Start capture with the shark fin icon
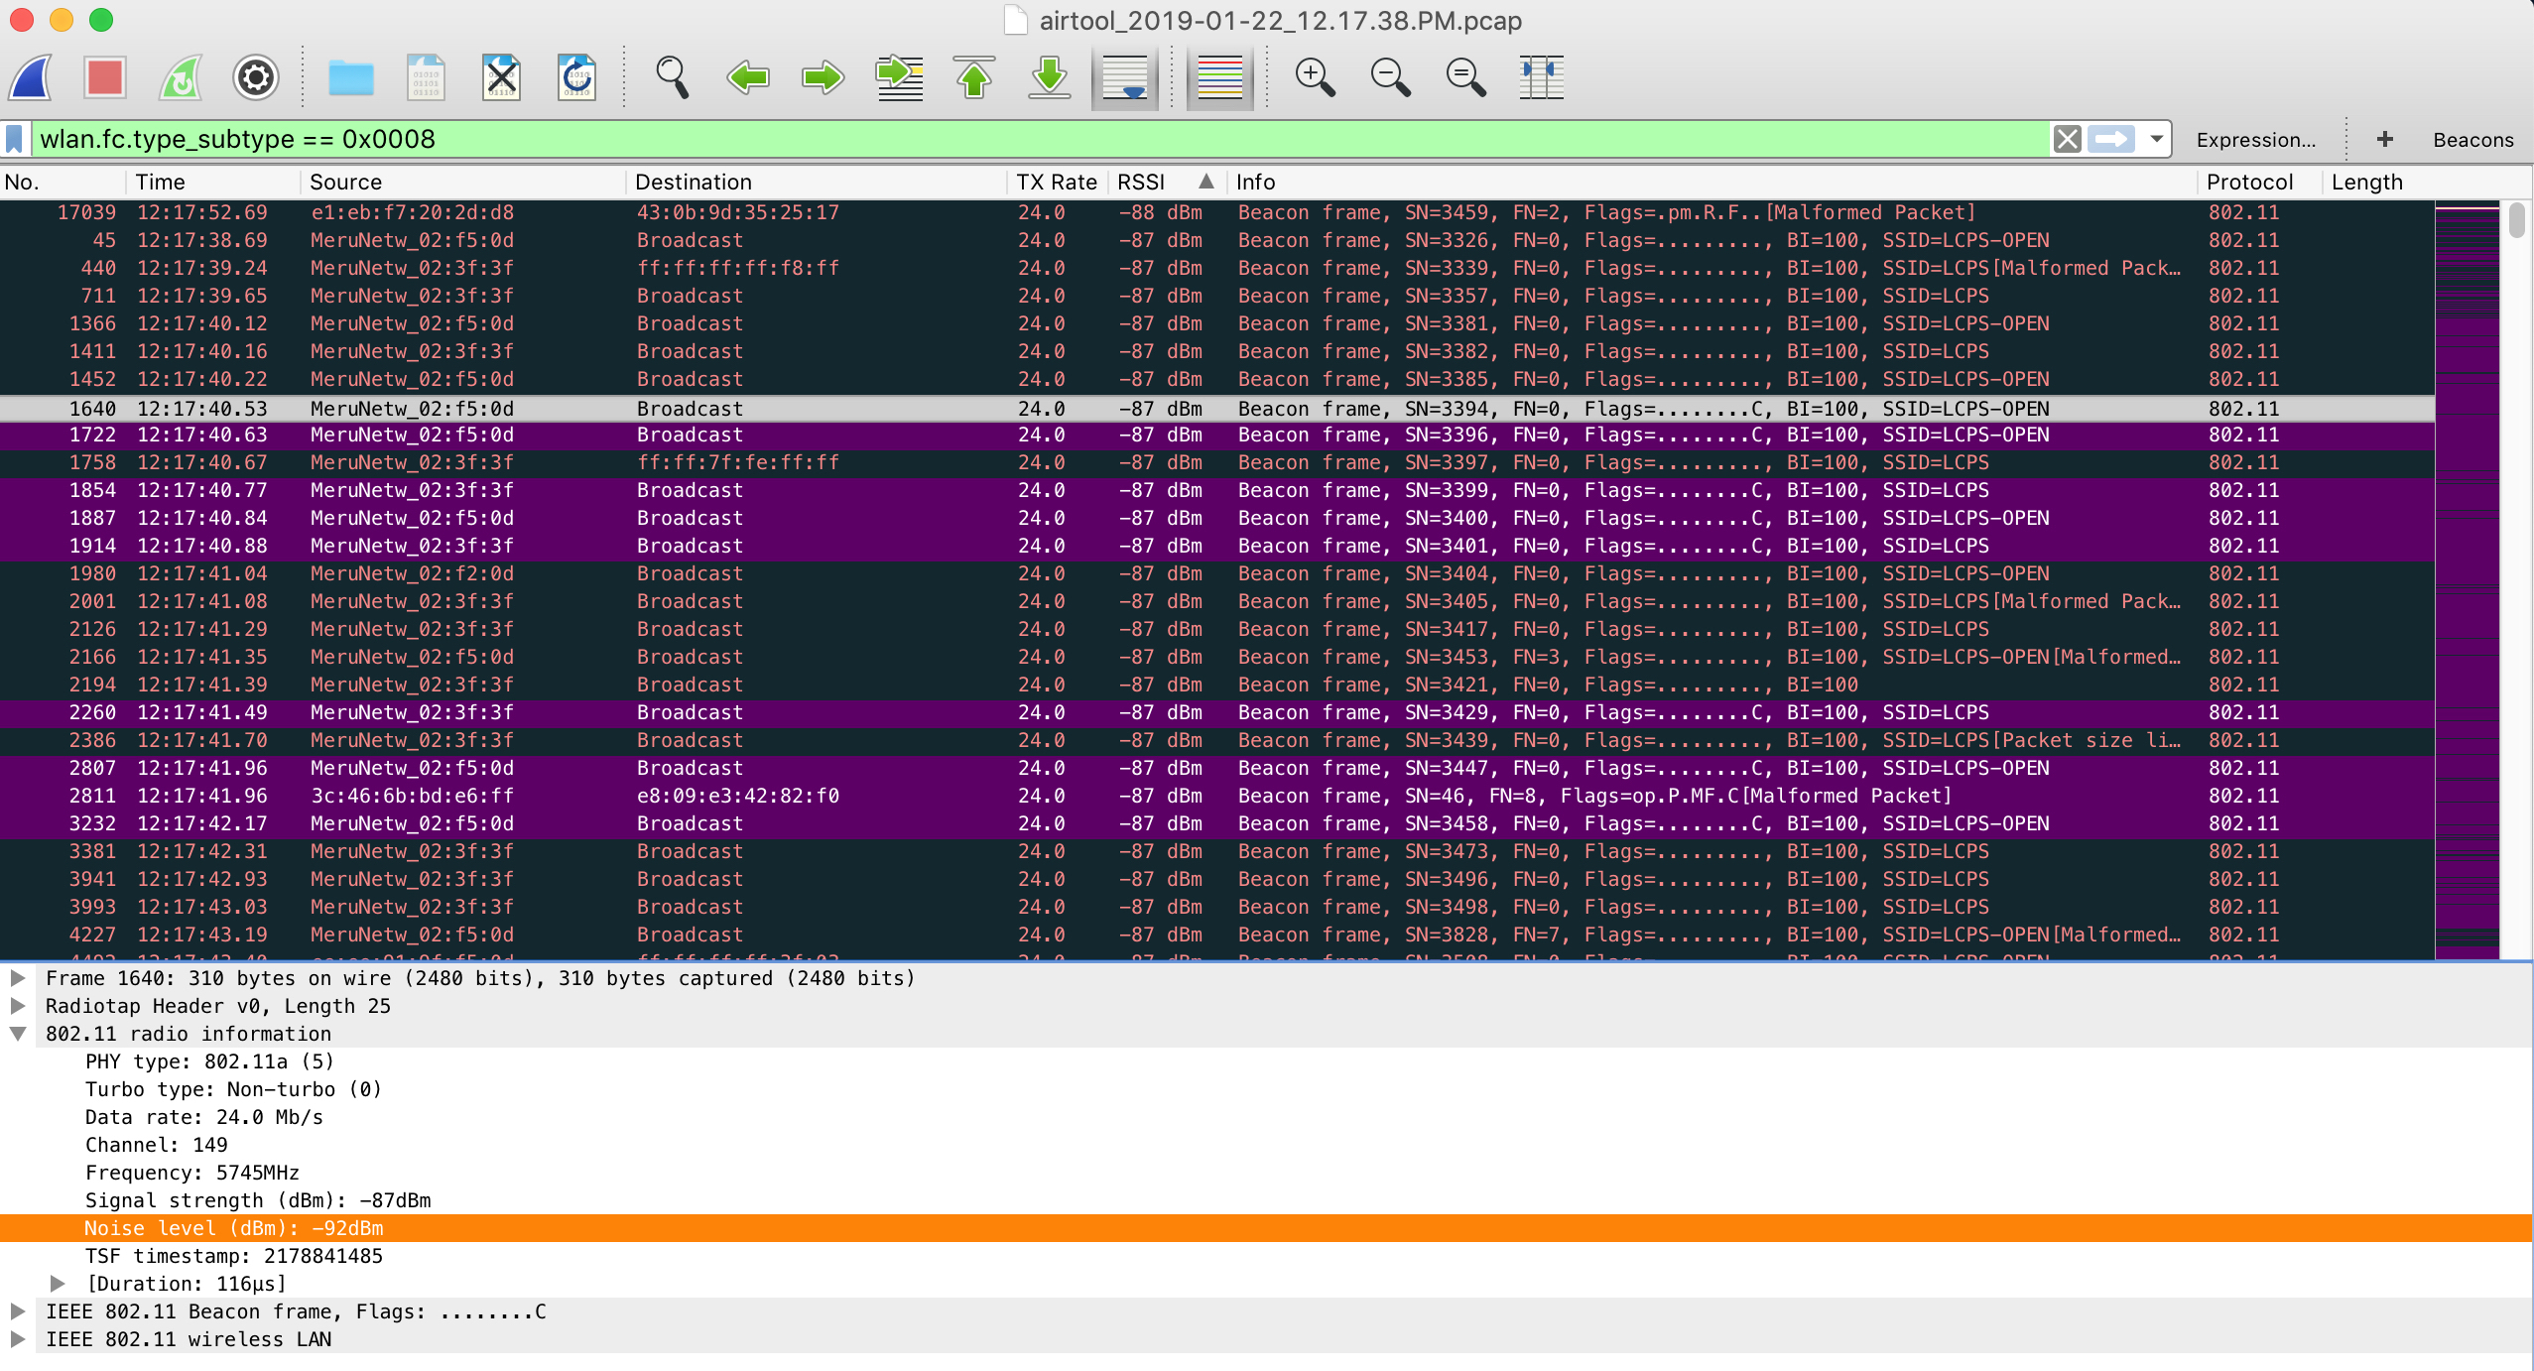This screenshot has height=1371, width=2534. pos(32,77)
